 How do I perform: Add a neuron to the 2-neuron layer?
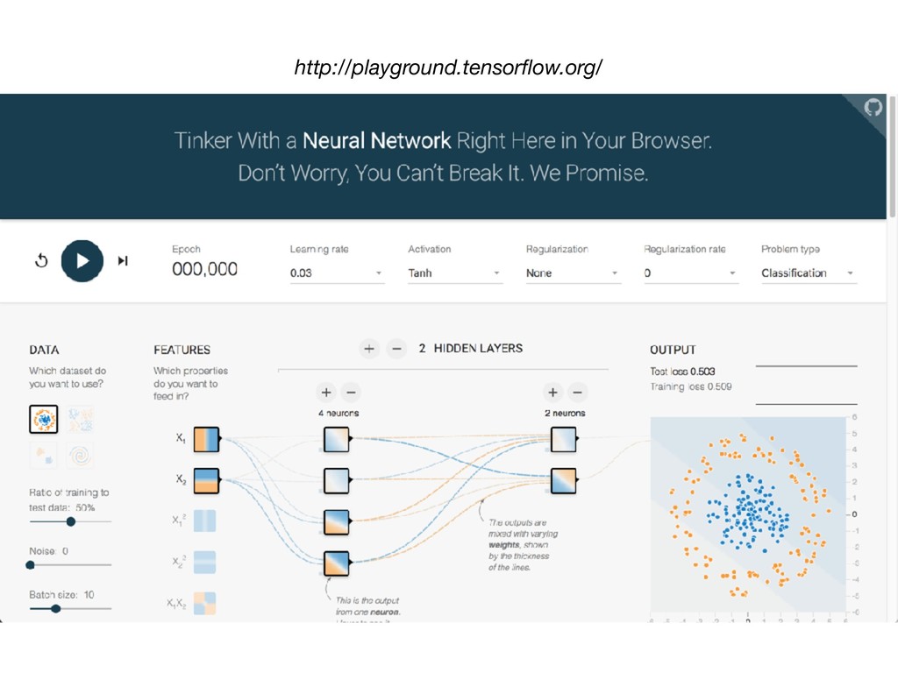[x=552, y=393]
